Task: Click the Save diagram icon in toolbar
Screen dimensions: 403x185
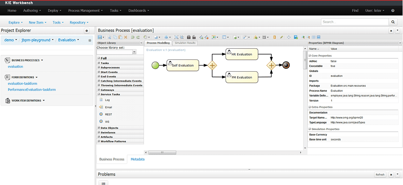Action: pyautogui.click(x=99, y=37)
